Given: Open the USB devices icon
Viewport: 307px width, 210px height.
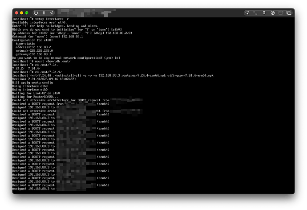Looking at the screenshot, I should [x=264, y=13].
